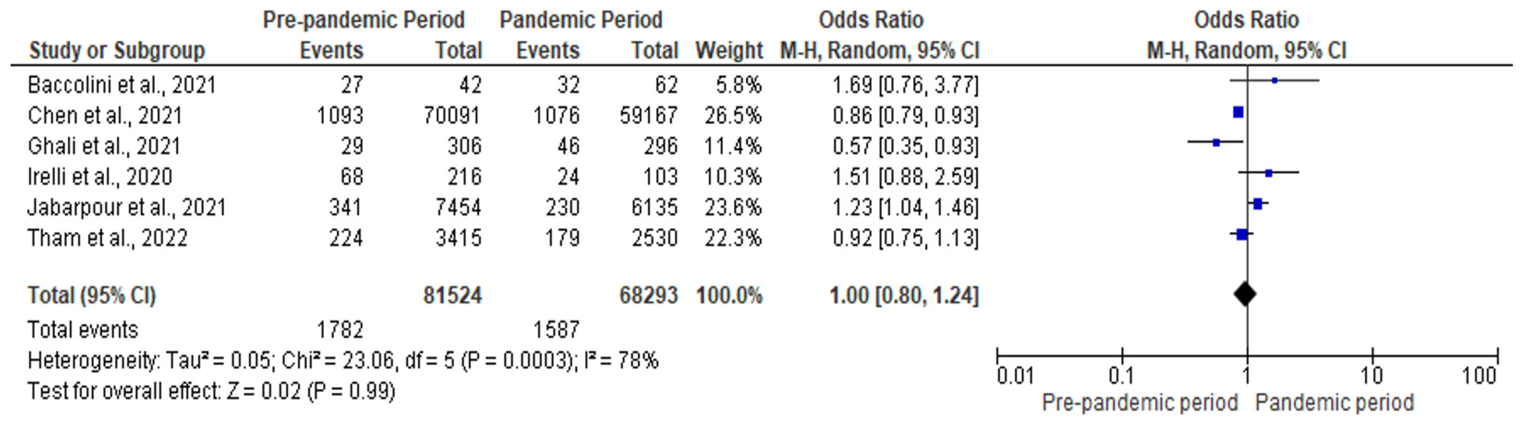
Task: Select the Chen et al., 2021 row label
Action: click(105, 115)
